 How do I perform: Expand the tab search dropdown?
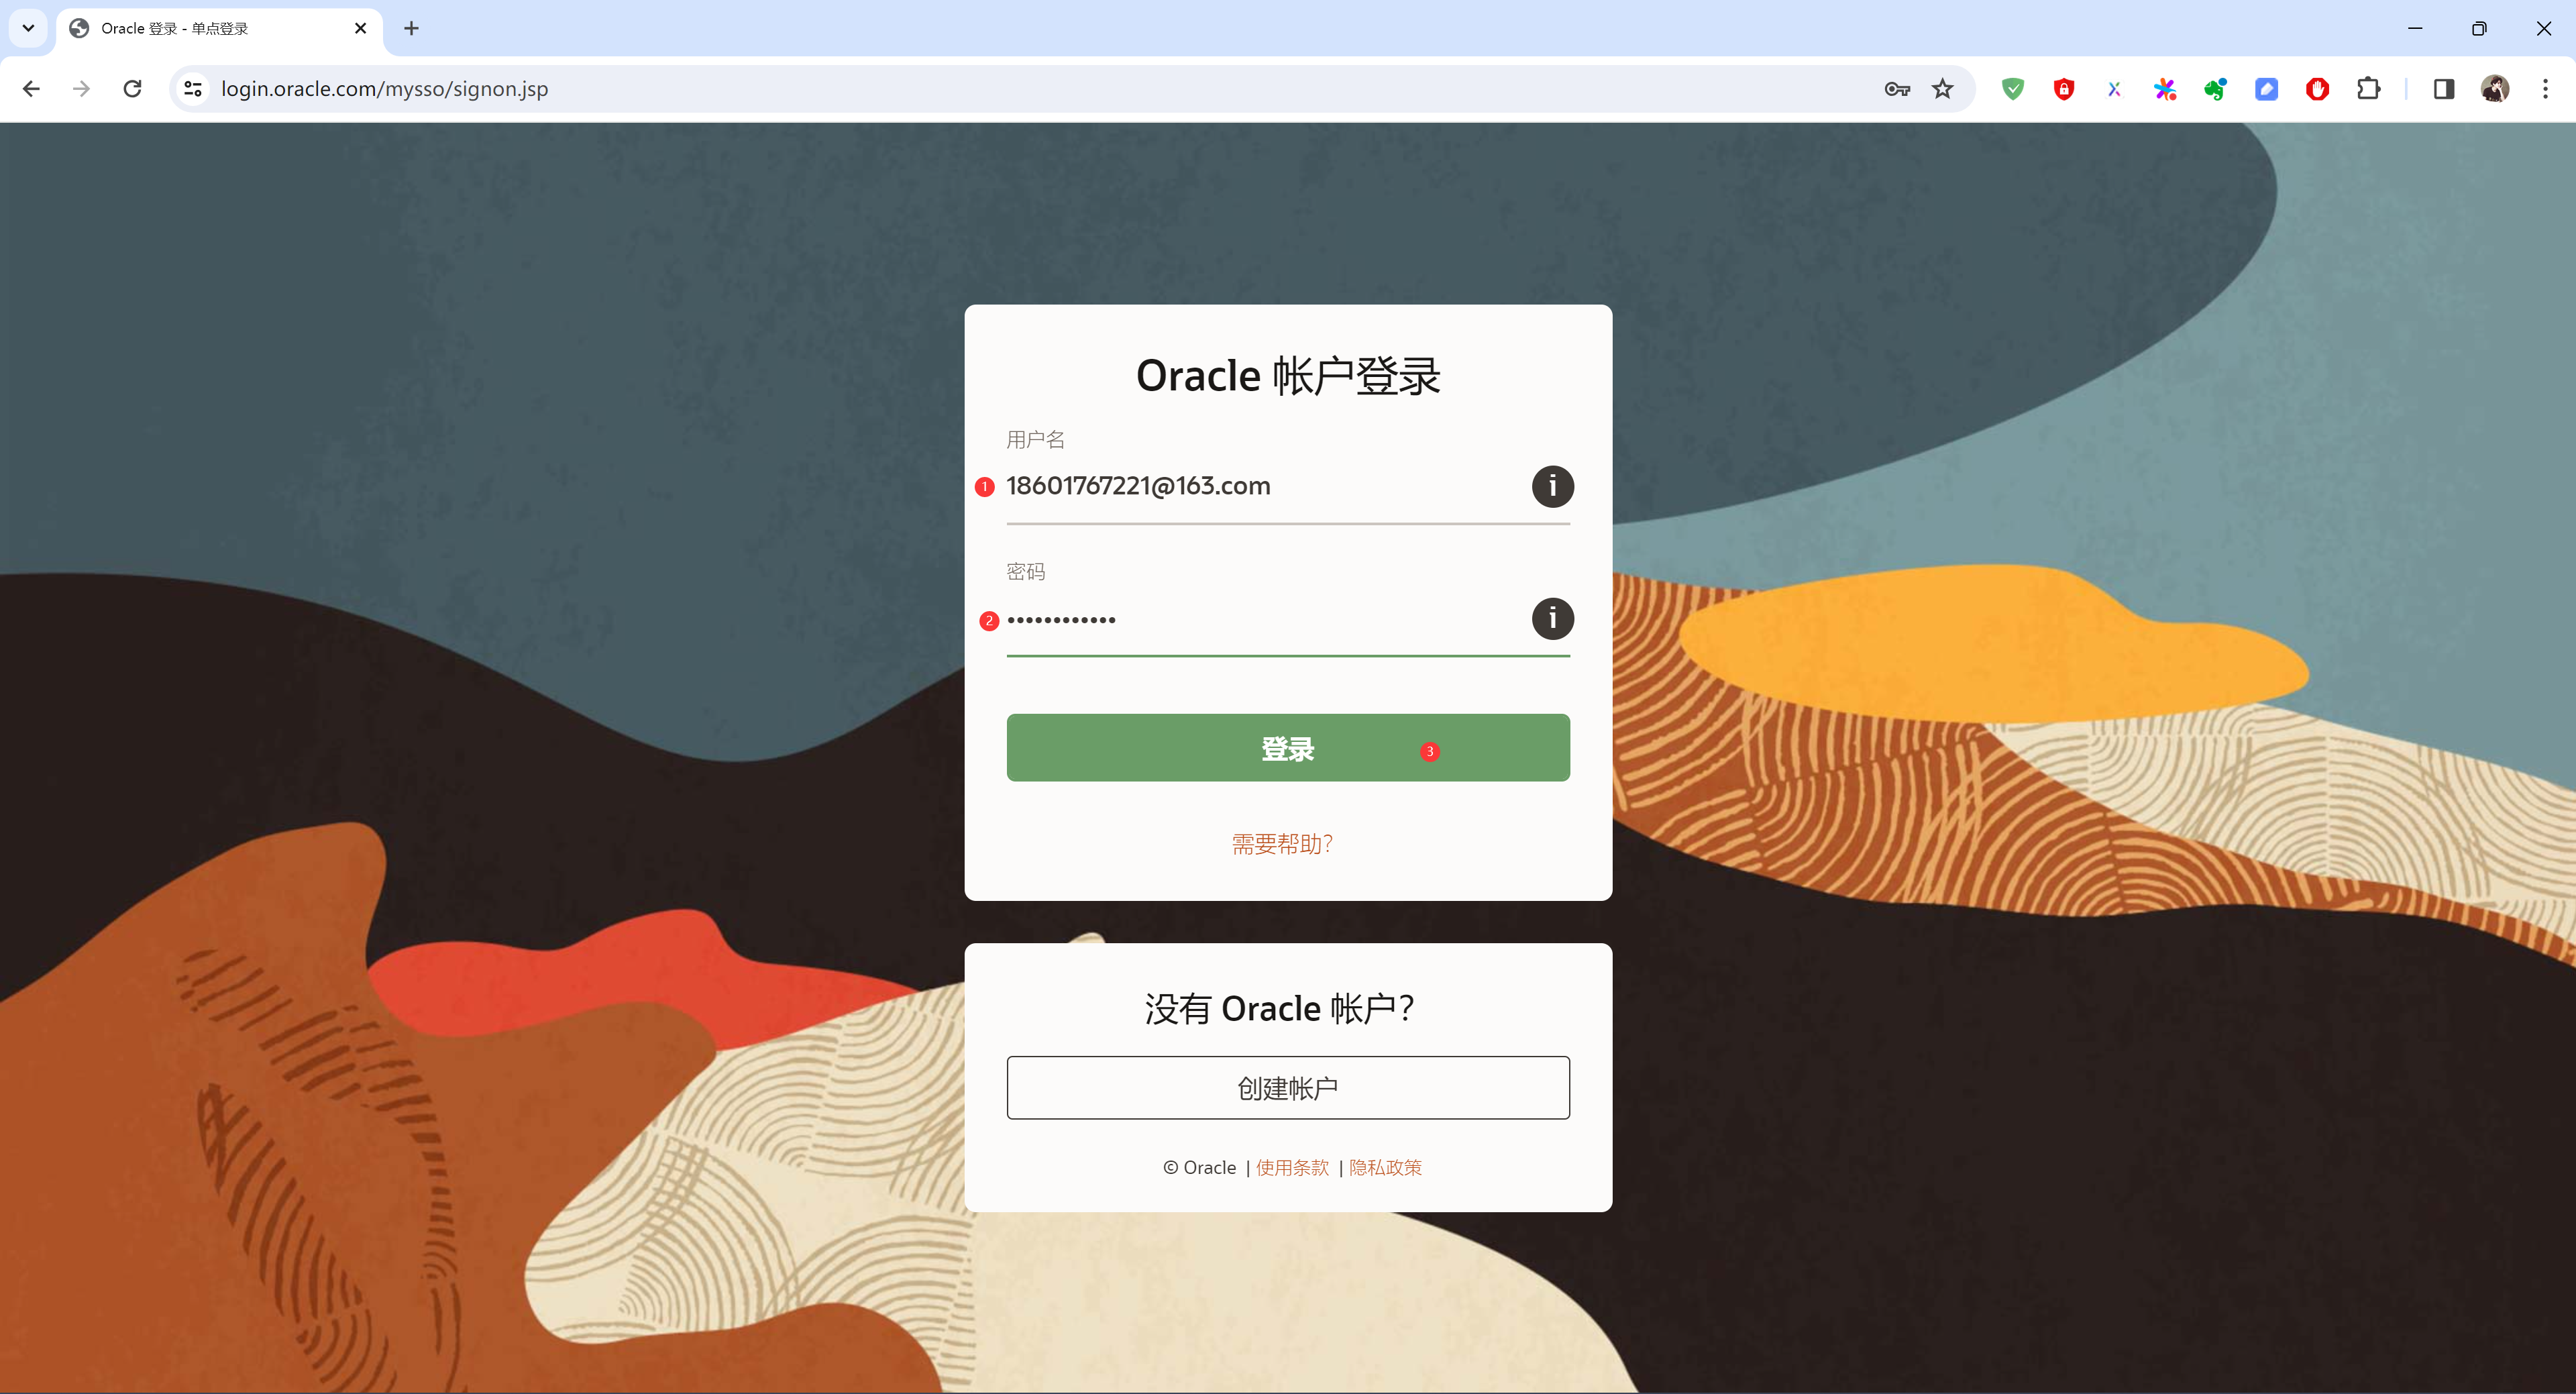28,28
